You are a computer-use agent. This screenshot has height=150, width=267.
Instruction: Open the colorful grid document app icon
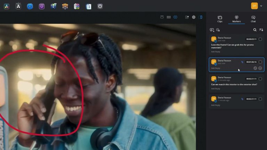click(77, 7)
